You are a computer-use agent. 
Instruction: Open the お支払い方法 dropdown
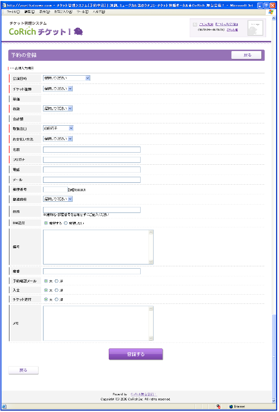(x=58, y=139)
